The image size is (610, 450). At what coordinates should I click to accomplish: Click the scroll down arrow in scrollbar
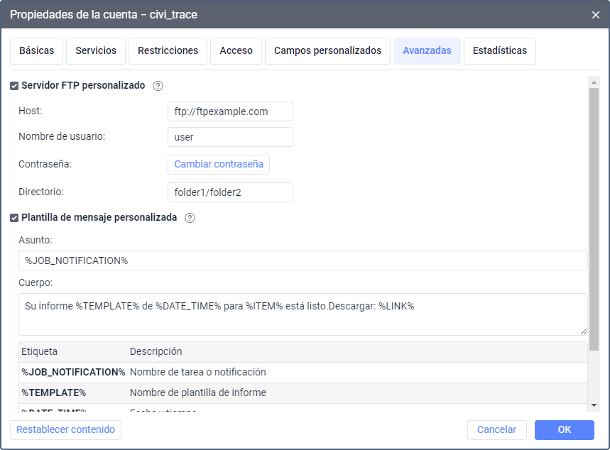pyautogui.click(x=594, y=405)
